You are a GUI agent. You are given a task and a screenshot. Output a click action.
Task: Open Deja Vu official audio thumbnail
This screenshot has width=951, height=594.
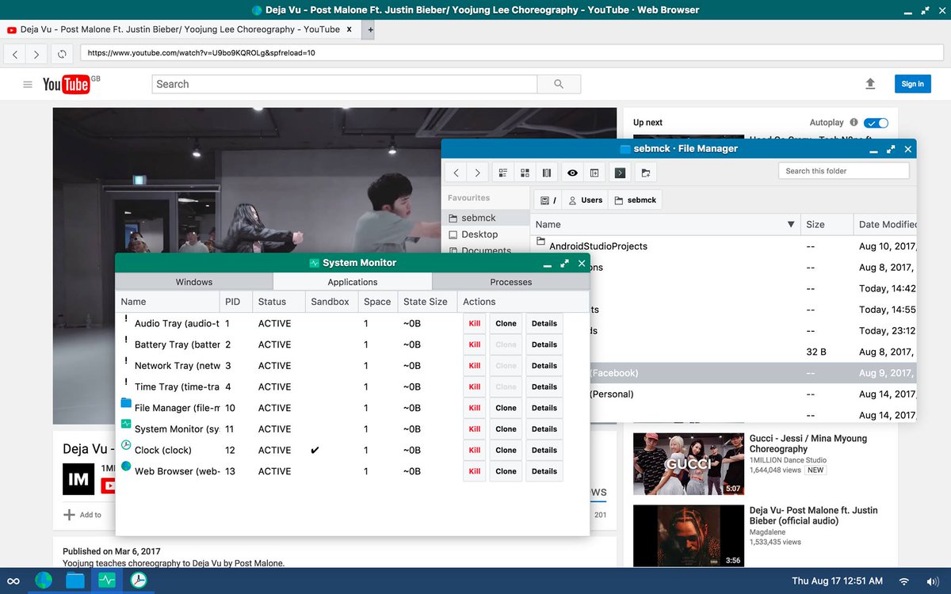[689, 536]
